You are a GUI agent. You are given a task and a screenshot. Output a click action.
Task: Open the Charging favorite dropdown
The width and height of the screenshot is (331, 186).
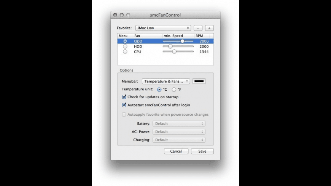179,140
